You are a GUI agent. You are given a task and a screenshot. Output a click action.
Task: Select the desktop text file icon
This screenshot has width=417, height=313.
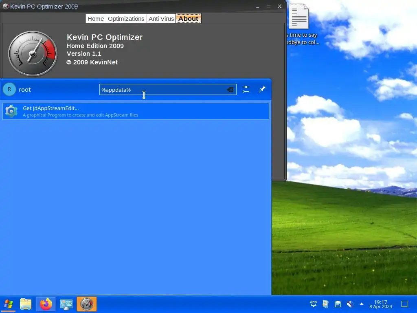pyautogui.click(x=299, y=16)
